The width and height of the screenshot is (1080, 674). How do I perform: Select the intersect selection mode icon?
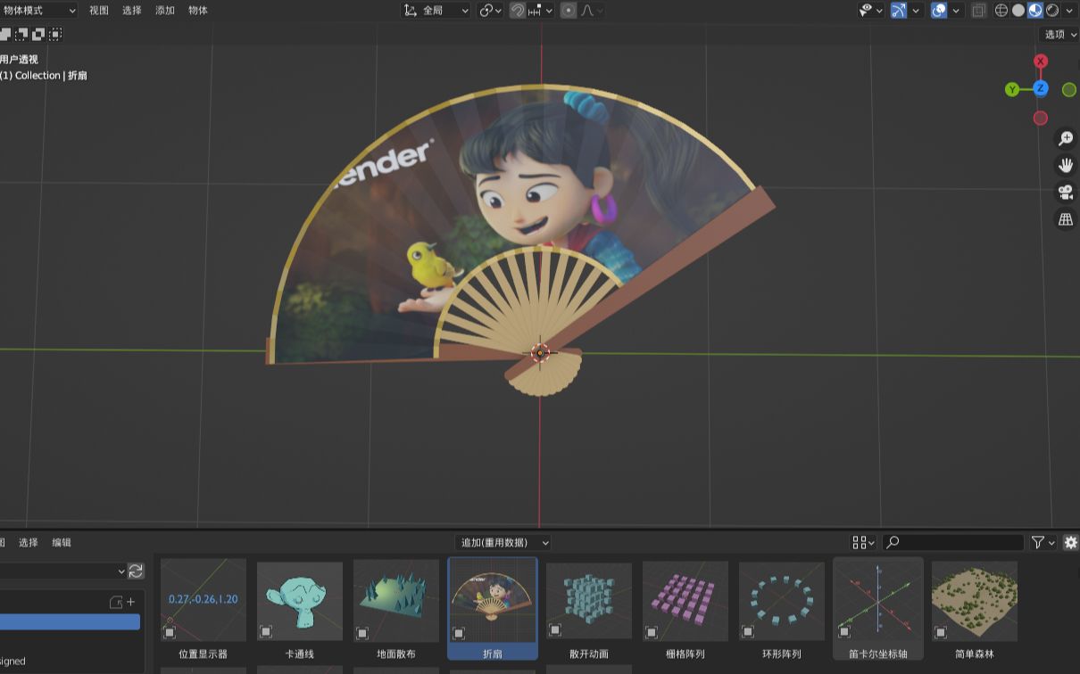coord(55,34)
